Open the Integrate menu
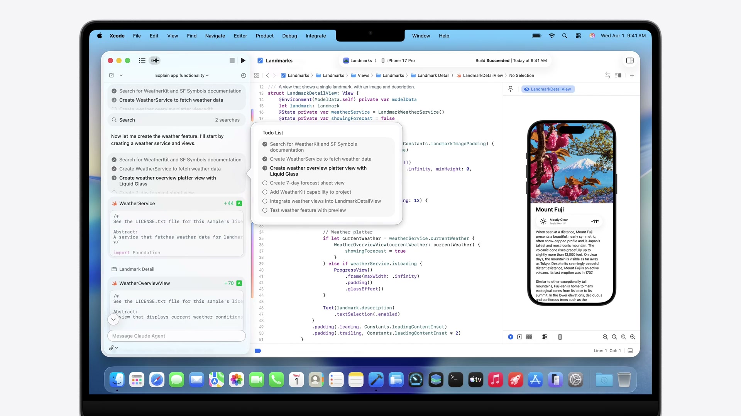Screen dimensions: 741x416 pos(316,36)
